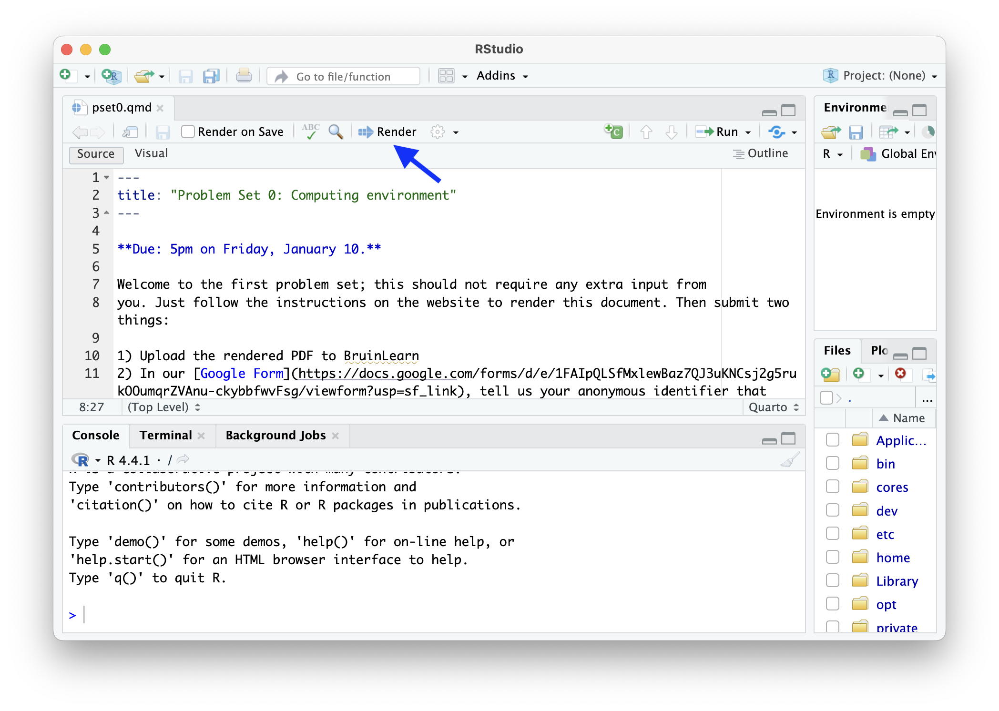This screenshot has width=999, height=711.
Task: Click the spell check ABC icon
Action: (x=311, y=131)
